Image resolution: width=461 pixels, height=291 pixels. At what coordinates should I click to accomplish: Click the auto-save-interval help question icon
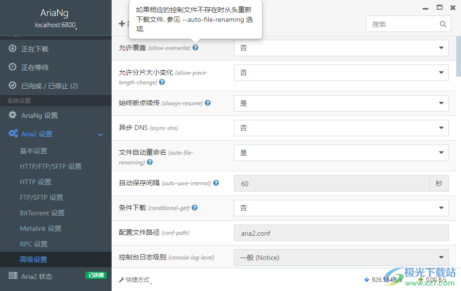pyautogui.click(x=216, y=183)
